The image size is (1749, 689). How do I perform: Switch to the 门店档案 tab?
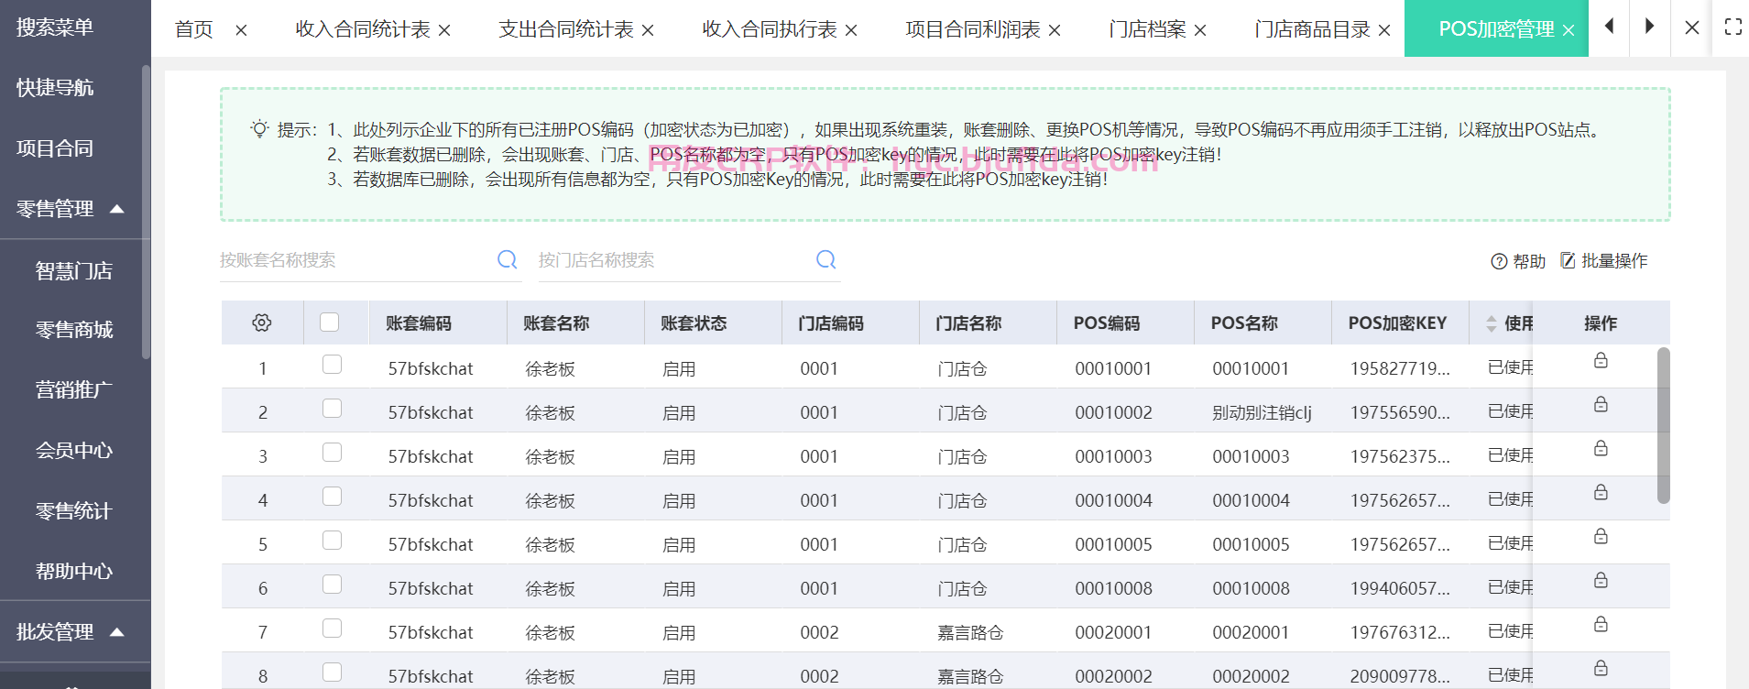(x=1147, y=29)
